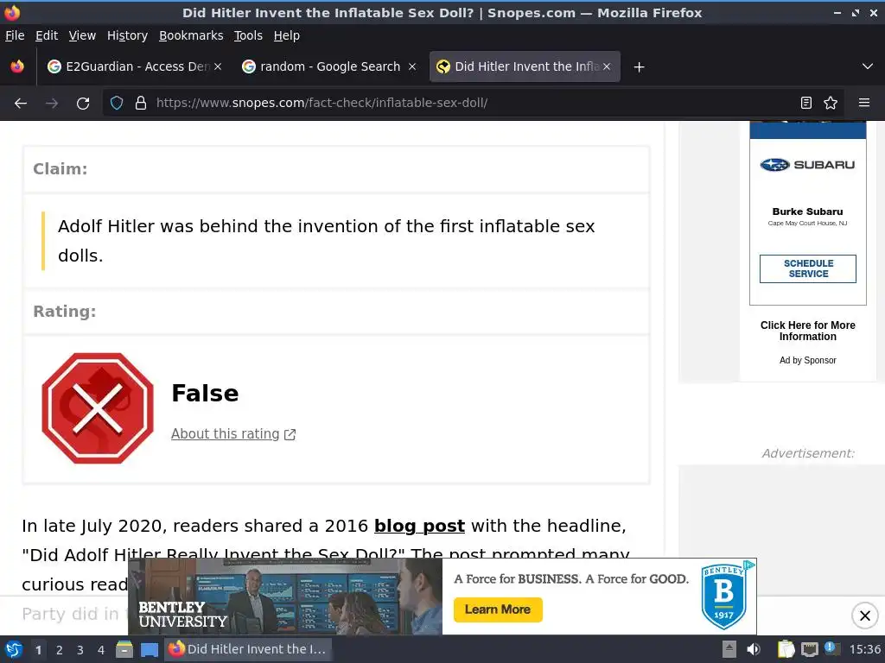Click the forward navigation arrow
The width and height of the screenshot is (885, 663).
point(52,104)
